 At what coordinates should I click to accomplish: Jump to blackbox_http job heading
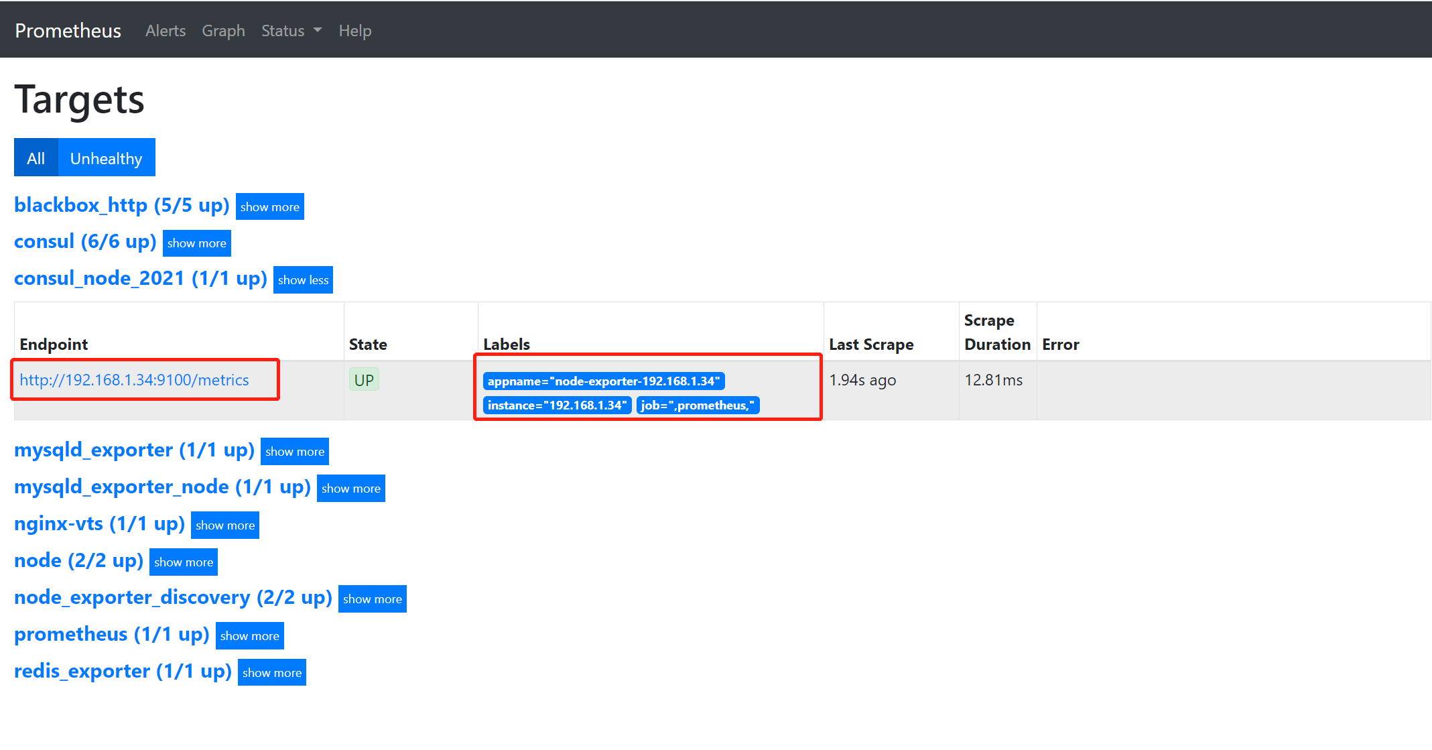122,205
